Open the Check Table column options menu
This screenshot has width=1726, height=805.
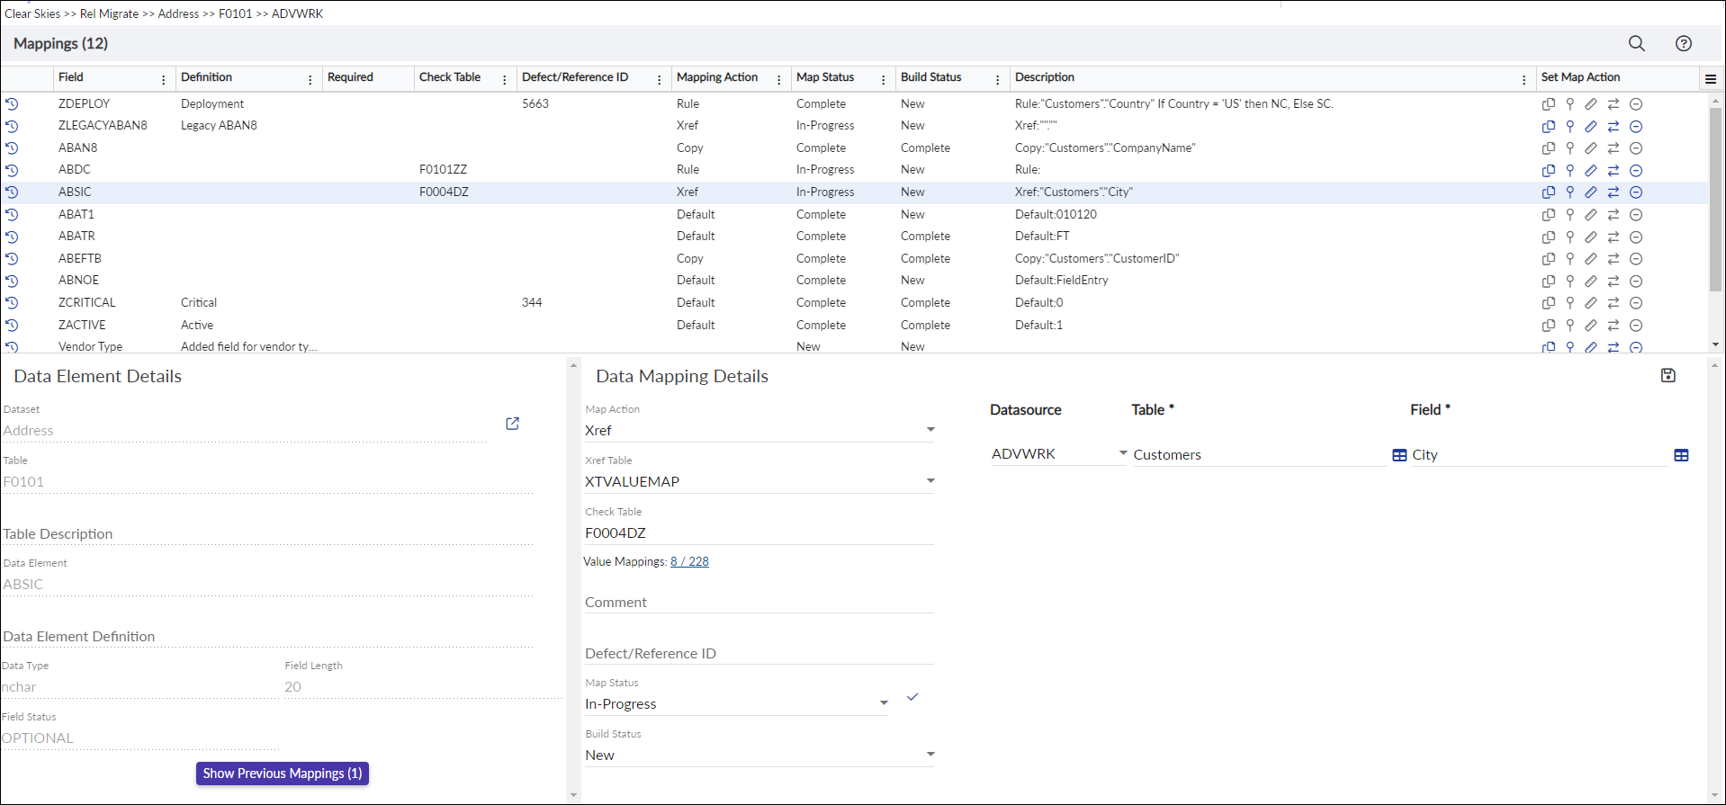point(504,79)
